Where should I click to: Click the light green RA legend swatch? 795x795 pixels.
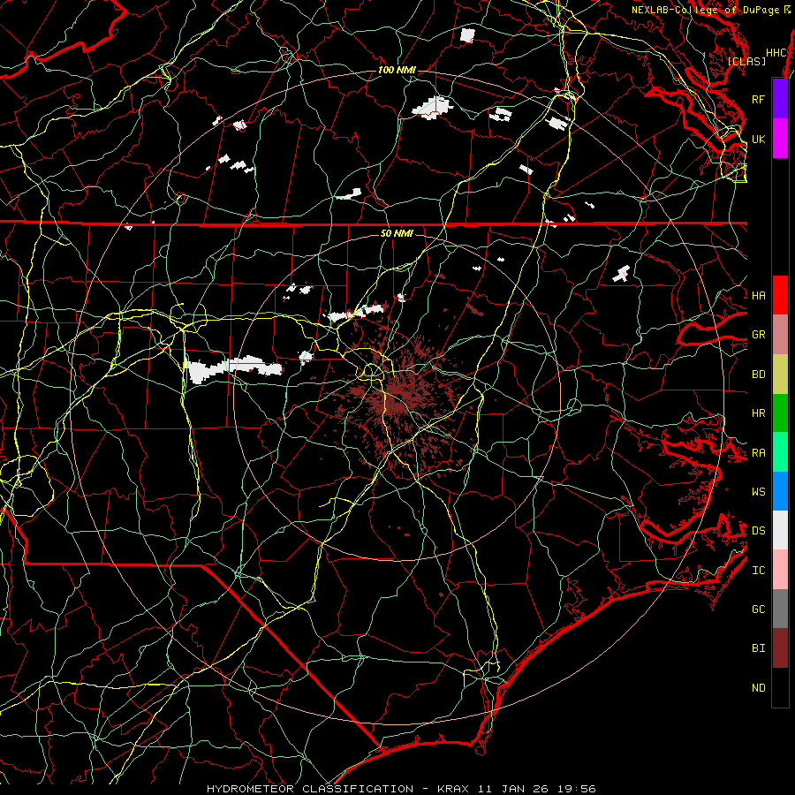point(780,452)
